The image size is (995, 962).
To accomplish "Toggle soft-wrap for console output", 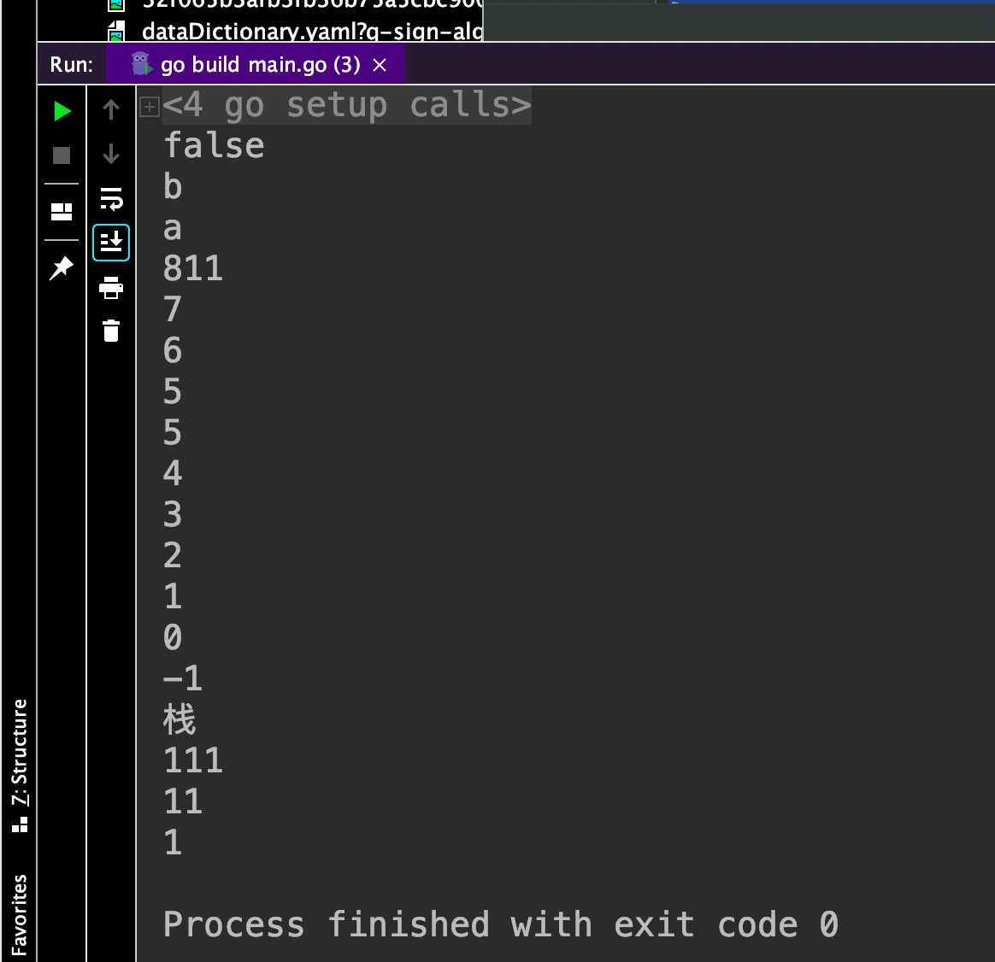I will 111,198.
